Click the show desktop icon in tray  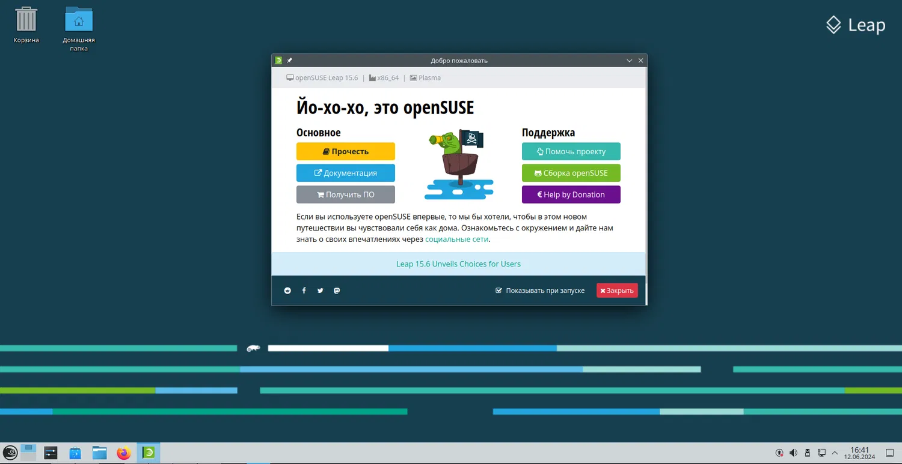(x=890, y=453)
